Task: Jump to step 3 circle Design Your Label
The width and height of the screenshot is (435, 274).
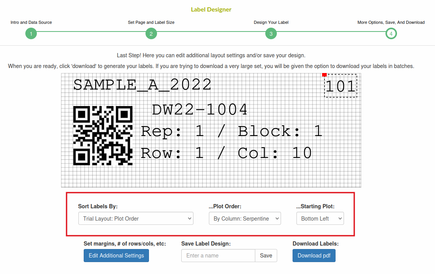Action: click(x=271, y=33)
